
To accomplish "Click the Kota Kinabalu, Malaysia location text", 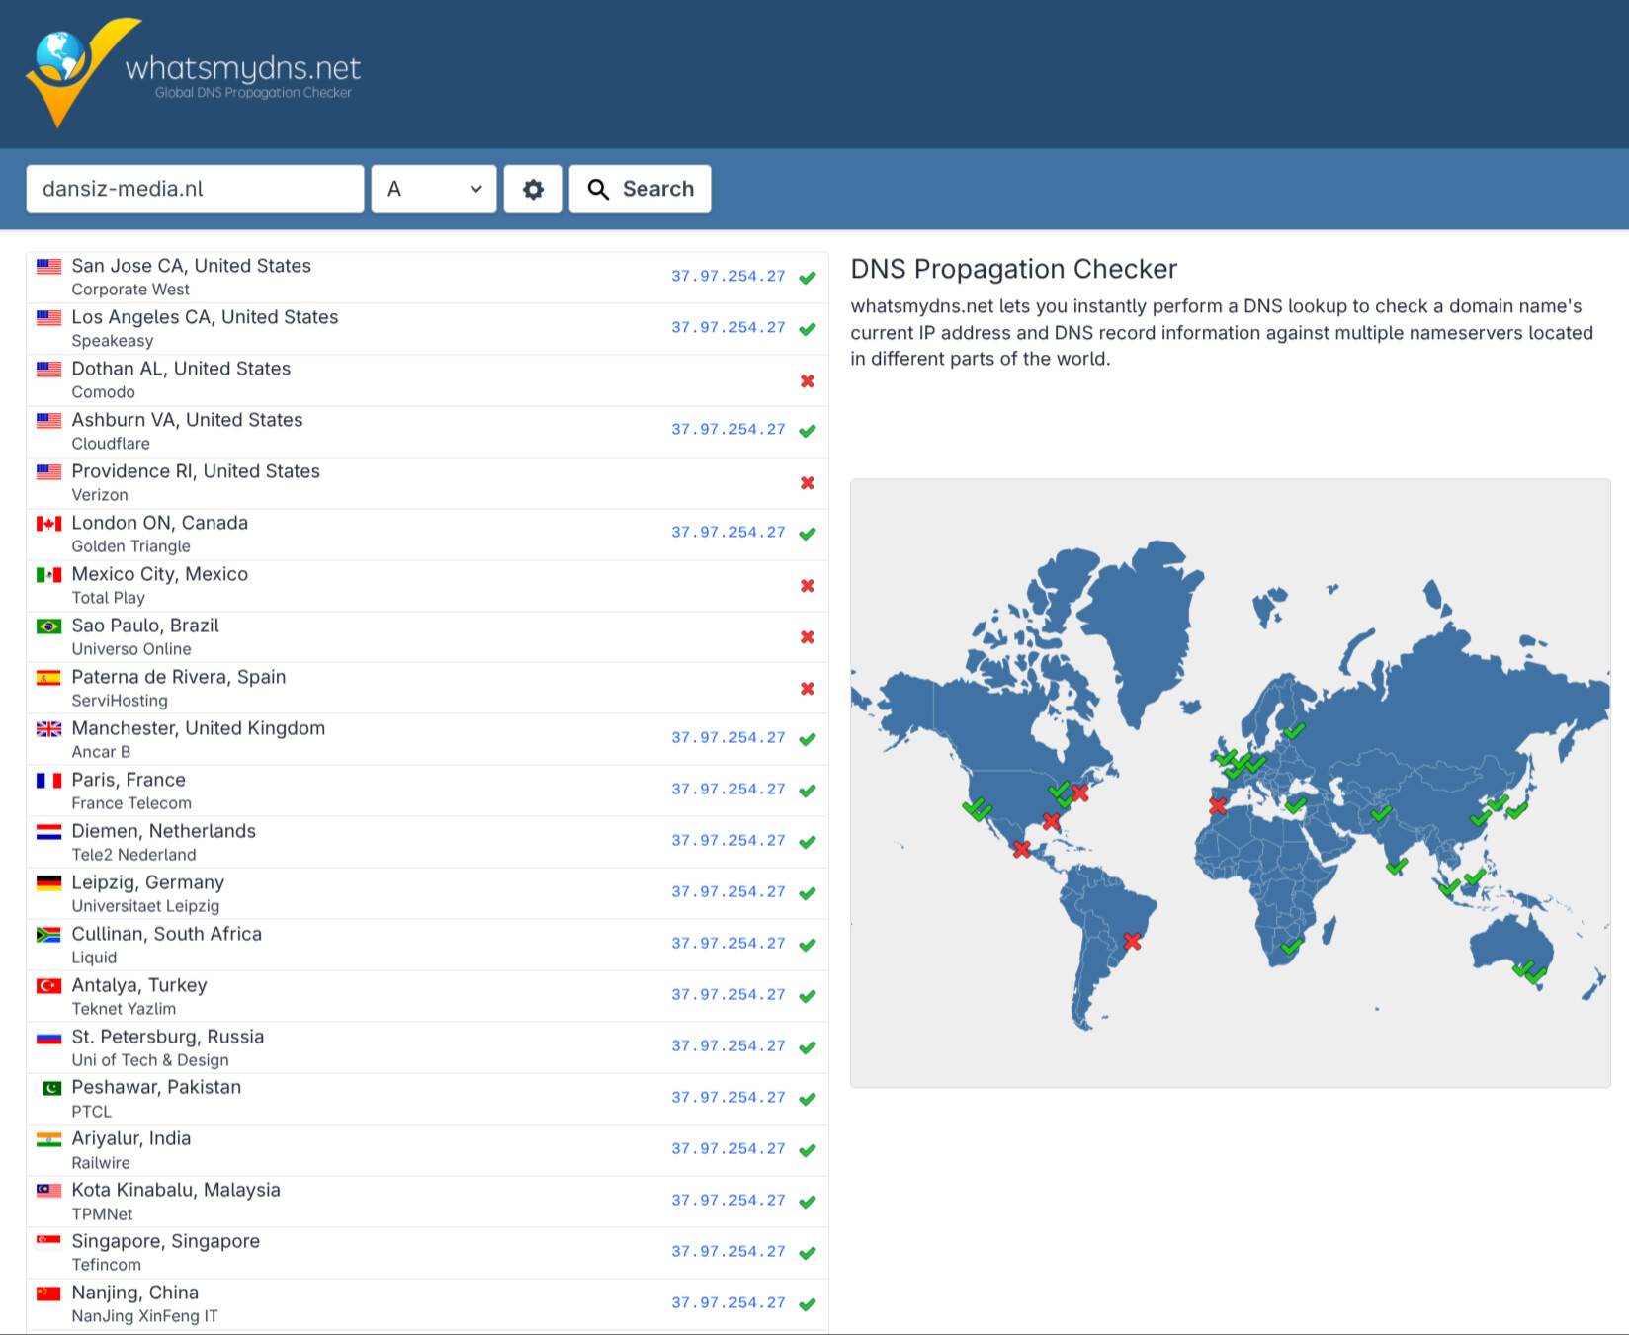I will [x=176, y=1190].
